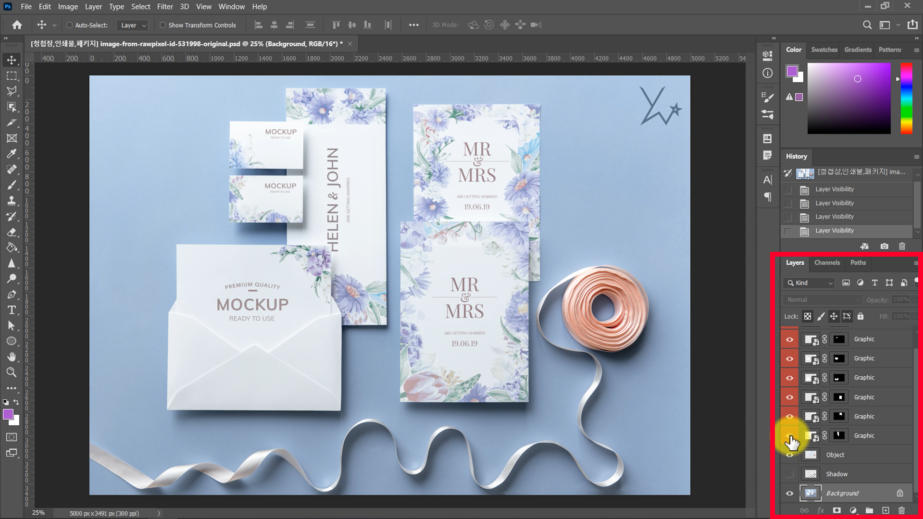Image resolution: width=923 pixels, height=519 pixels.
Task: Open the Filter menu
Action: 164,7
